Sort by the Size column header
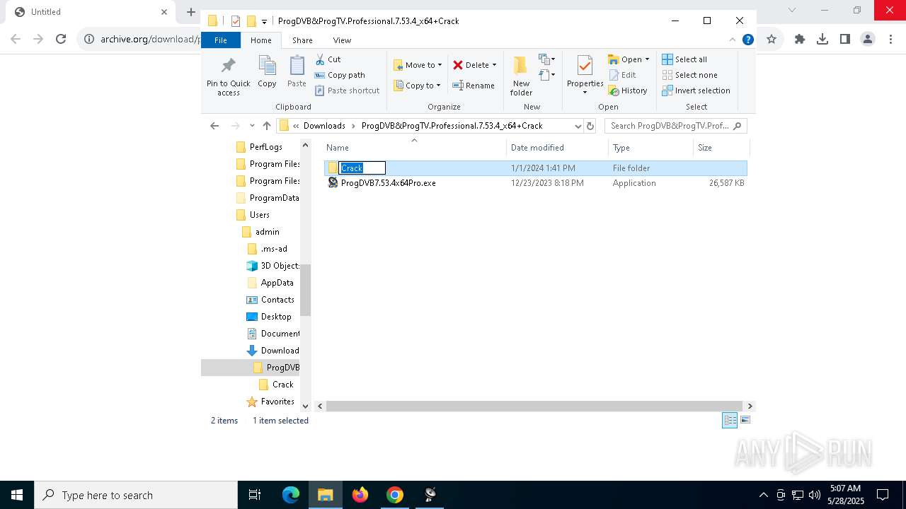This screenshot has height=509, width=906. (721, 147)
